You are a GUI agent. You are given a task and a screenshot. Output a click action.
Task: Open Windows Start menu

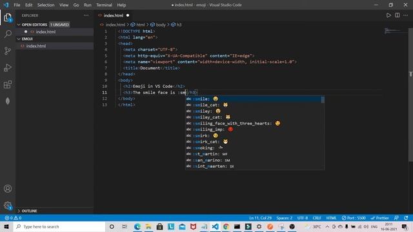(6, 226)
